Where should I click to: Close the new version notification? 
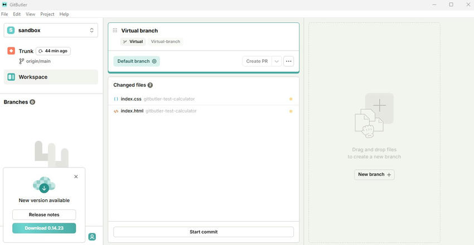76,177
